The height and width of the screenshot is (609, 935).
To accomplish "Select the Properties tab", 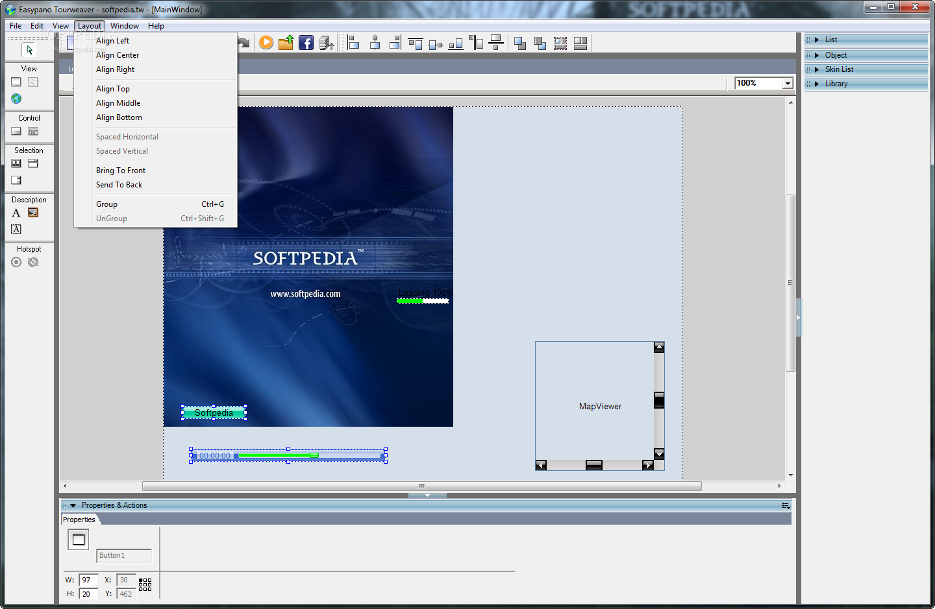I will coord(79,519).
